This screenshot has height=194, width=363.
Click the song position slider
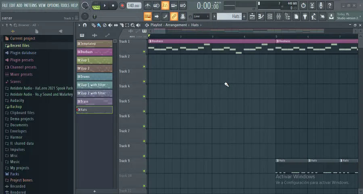[117, 17]
